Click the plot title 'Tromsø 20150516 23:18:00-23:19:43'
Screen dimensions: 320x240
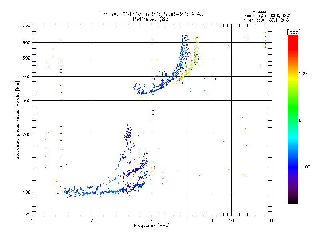(152, 14)
